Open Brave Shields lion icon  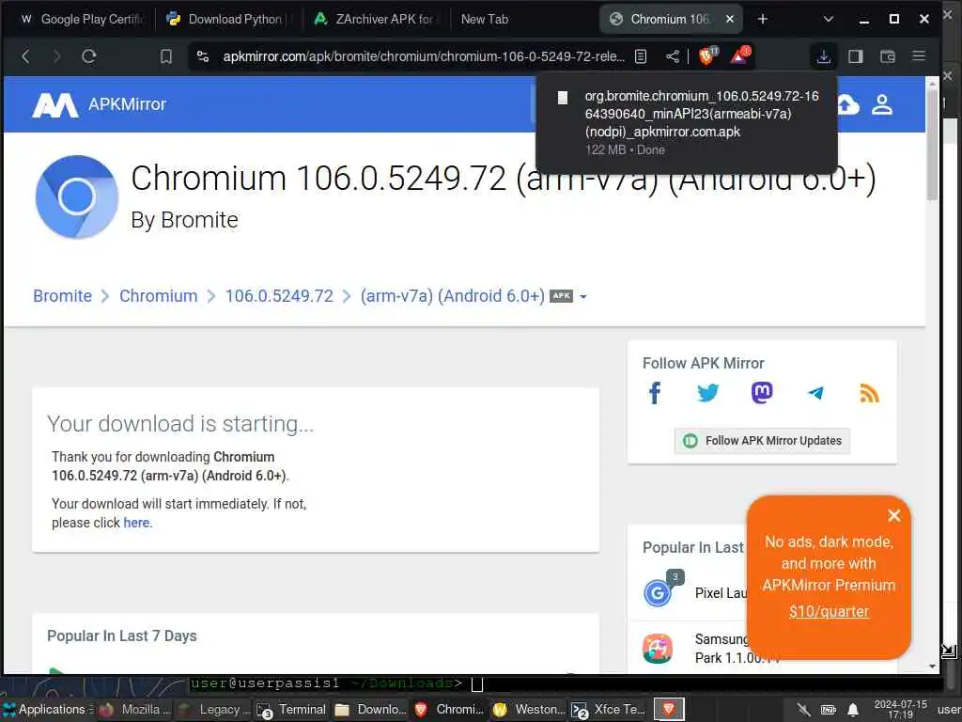point(707,55)
